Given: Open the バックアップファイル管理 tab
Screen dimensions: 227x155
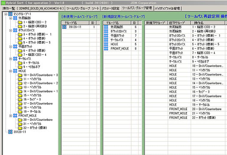Looking at the screenshot, I should 167,8.
